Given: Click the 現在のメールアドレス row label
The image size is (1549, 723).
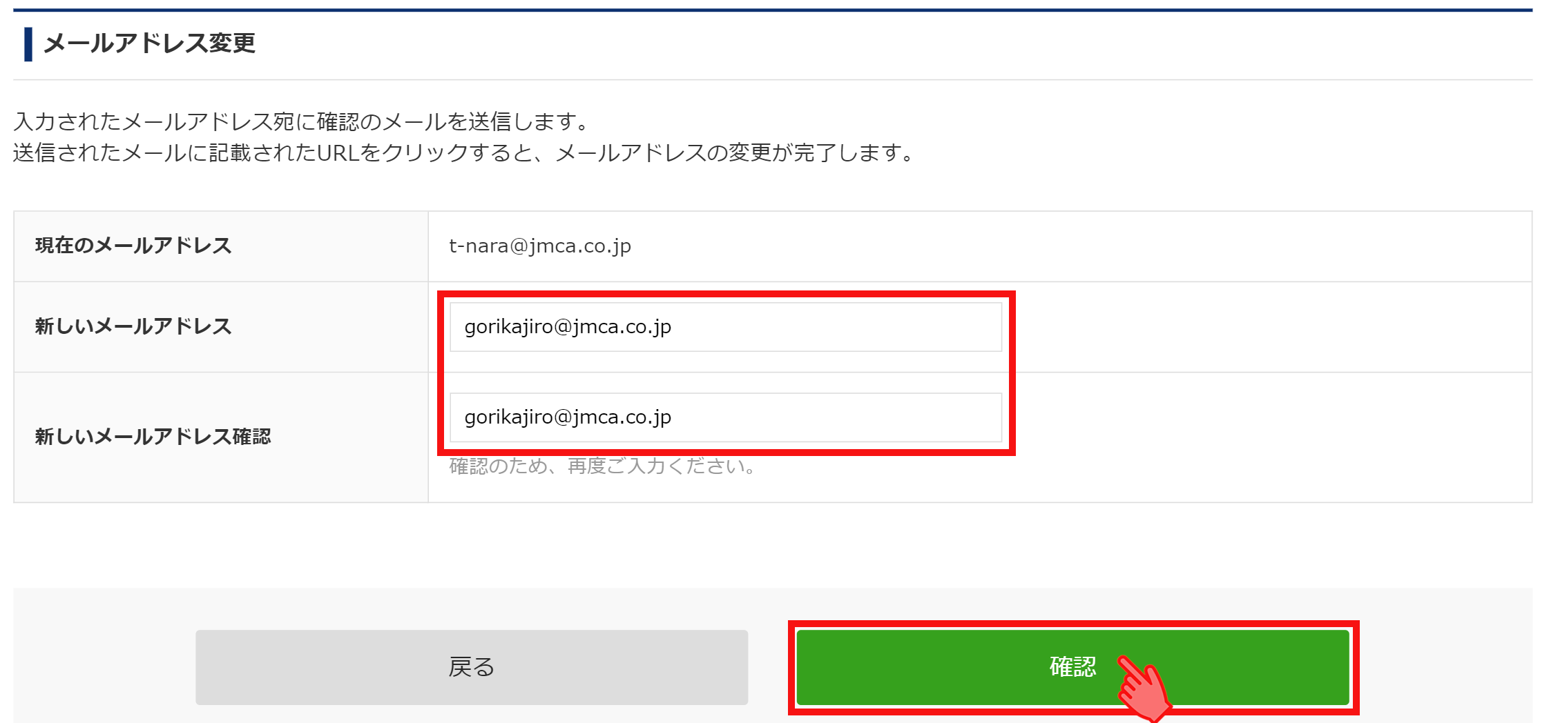Looking at the screenshot, I should pos(133,246).
